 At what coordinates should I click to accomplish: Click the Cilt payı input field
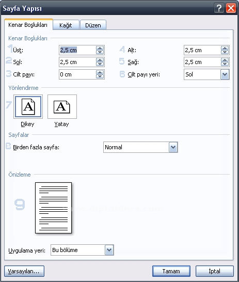[x=77, y=74]
